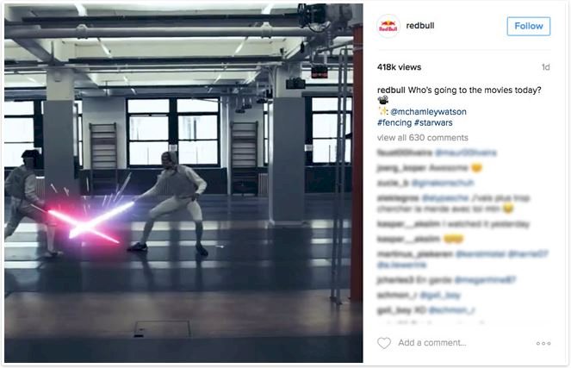The image size is (571, 368).
Task: Click the fencing video to play
Action: coord(183,183)
